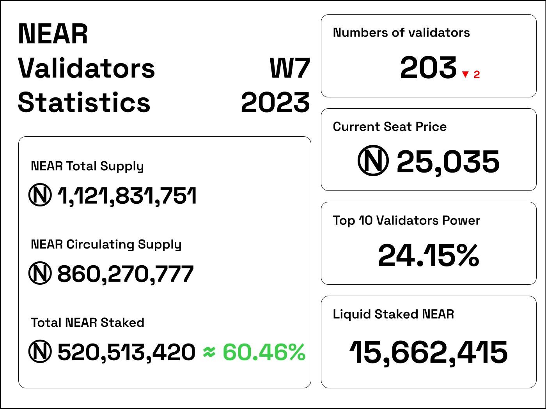Select the green 60.46% staked percentage
Image resolution: width=546 pixels, height=409 pixels.
click(264, 352)
